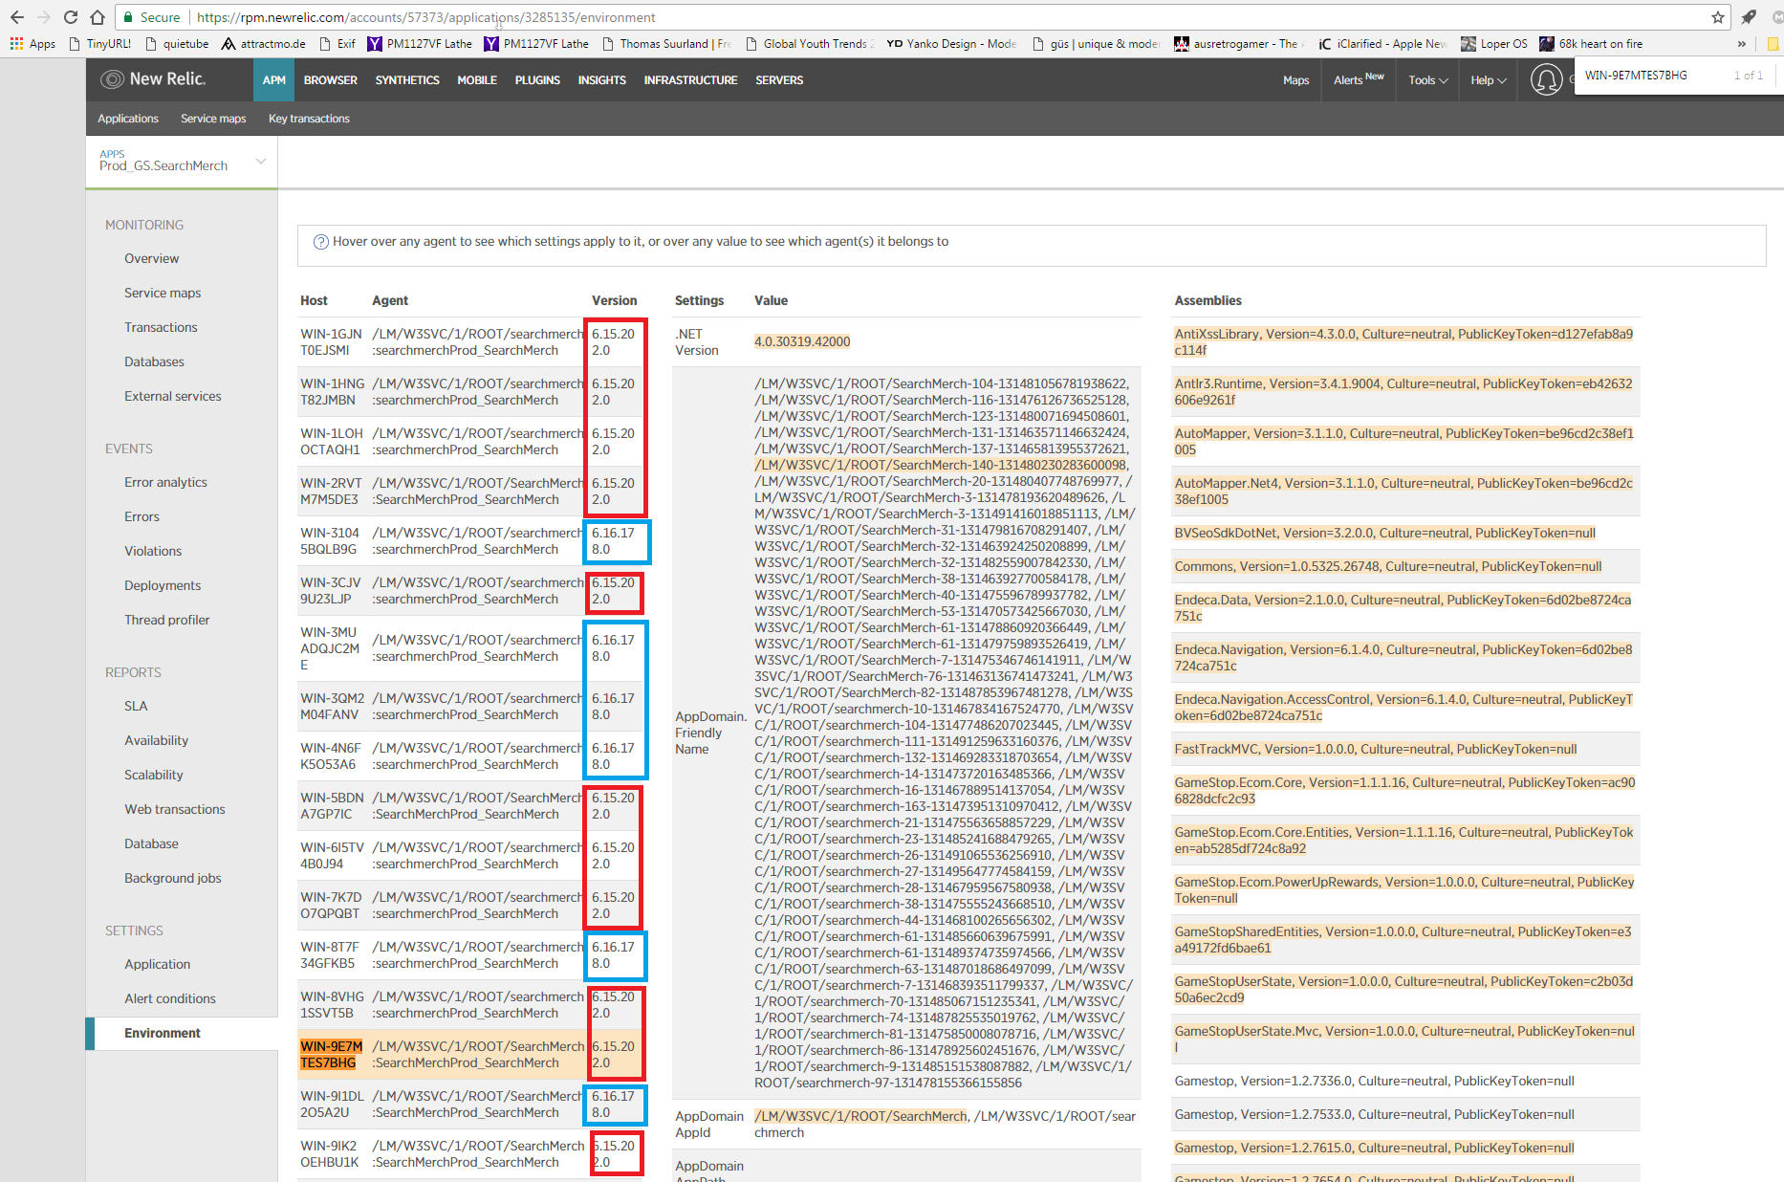The image size is (1784, 1182).
Task: Go to Key transactions sub-navigation
Action: 309,119
